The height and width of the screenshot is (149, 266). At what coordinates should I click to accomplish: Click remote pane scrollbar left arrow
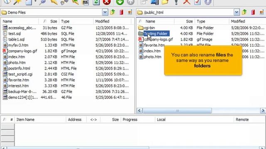coord(140,111)
